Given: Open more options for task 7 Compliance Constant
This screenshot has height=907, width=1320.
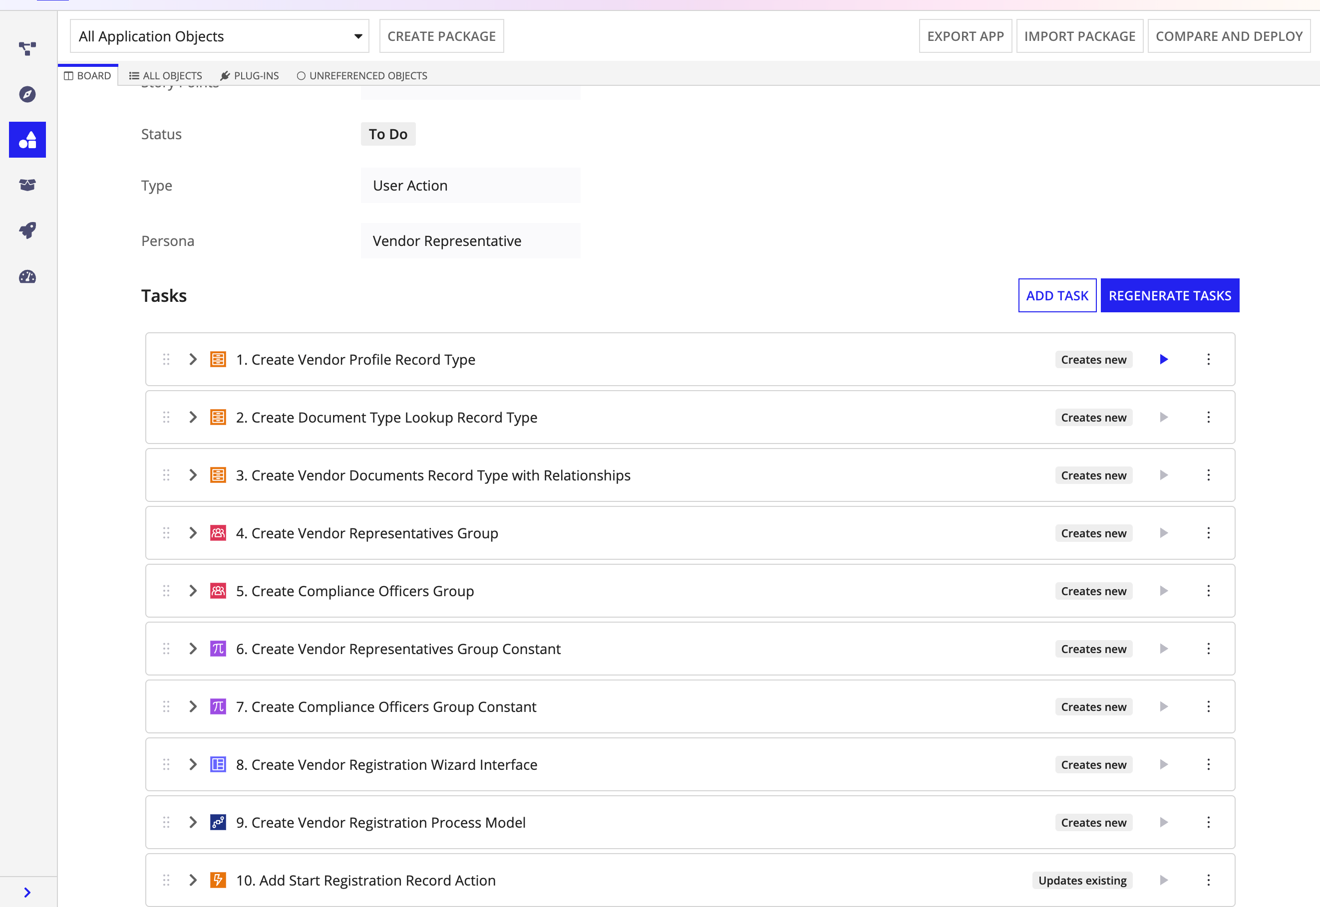Looking at the screenshot, I should click(1209, 706).
